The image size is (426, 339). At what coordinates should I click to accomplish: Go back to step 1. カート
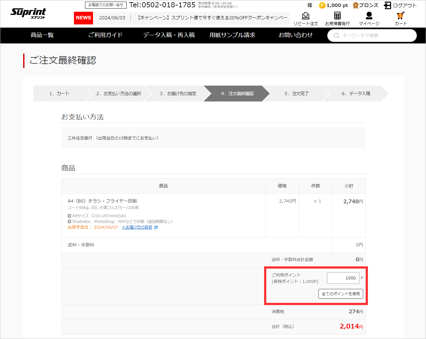coord(59,94)
